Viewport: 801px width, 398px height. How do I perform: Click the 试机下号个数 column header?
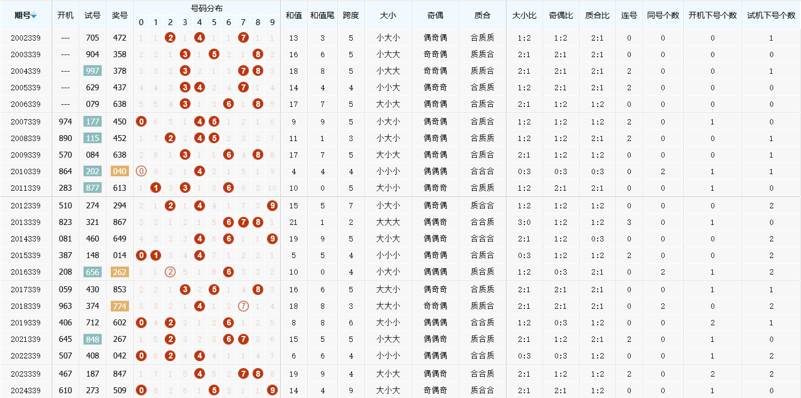771,15
